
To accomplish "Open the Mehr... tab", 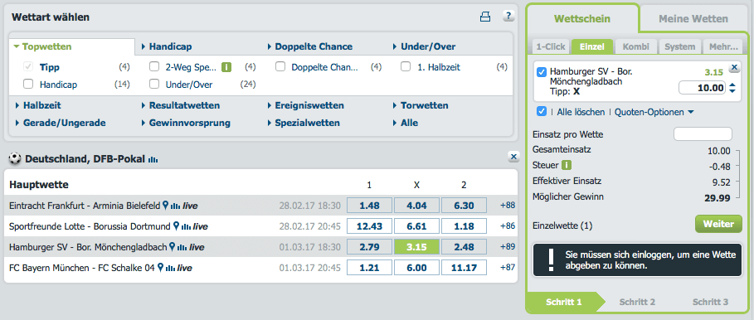I will tap(723, 46).
